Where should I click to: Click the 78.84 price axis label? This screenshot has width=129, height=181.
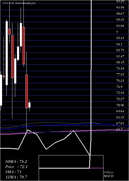[x=120, y=68]
